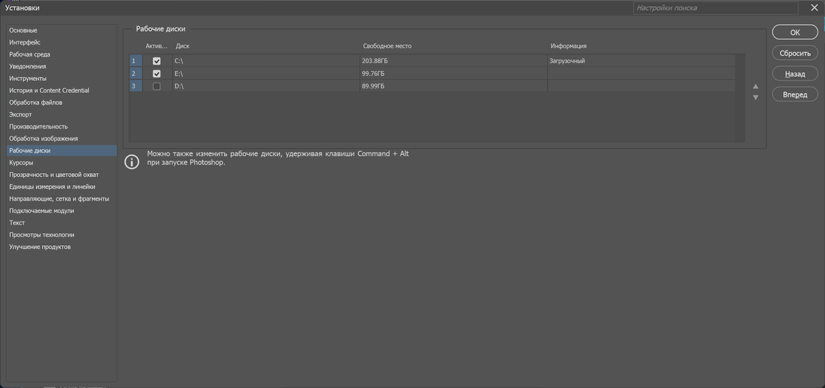Switch to Производительность settings
825x388 pixels.
pos(38,127)
